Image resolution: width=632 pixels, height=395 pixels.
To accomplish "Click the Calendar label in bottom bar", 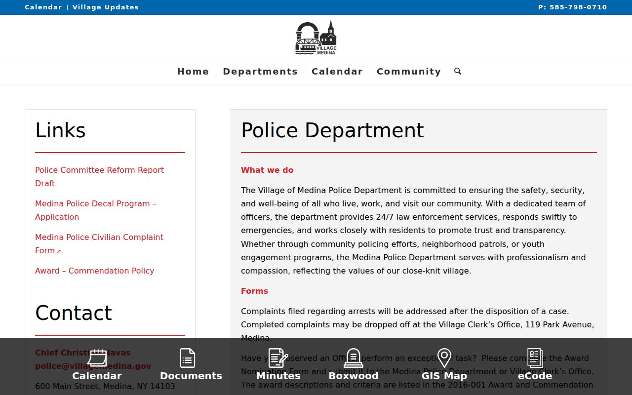I will [x=97, y=376].
